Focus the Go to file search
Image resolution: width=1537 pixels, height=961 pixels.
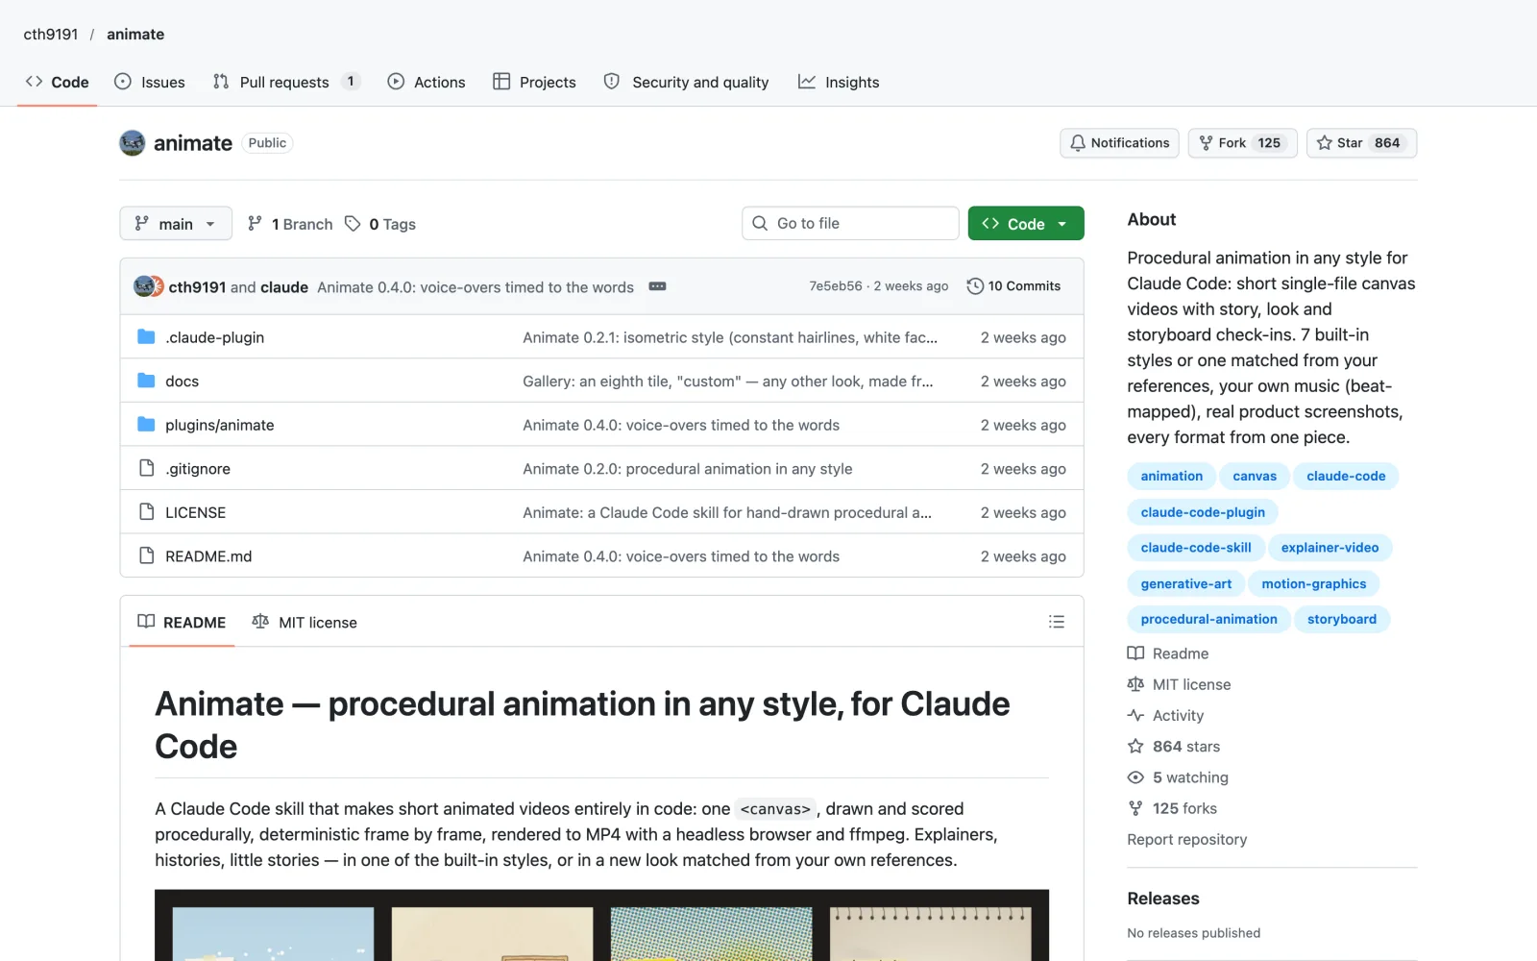pos(850,223)
